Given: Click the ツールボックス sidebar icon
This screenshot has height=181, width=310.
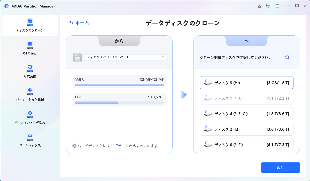Looking at the screenshot, I should (30, 137).
